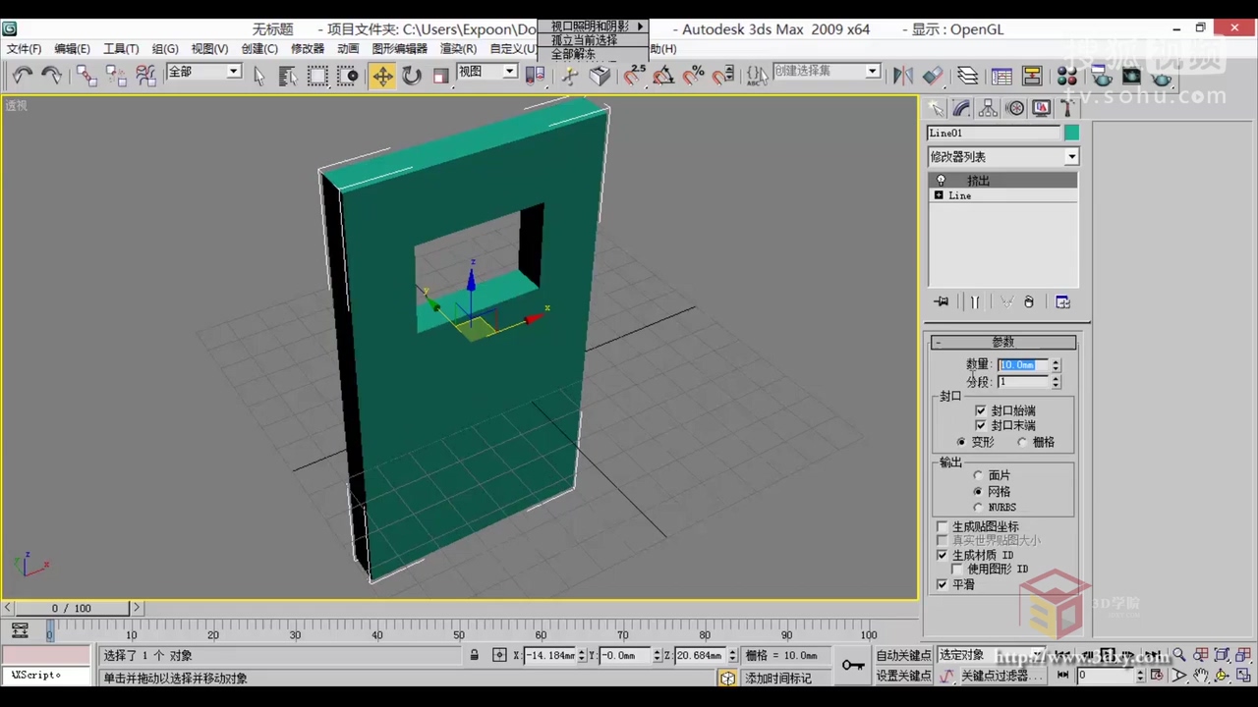Enable the 自动关键点 auto key button
Screen dimensions: 1258x707
point(902,655)
